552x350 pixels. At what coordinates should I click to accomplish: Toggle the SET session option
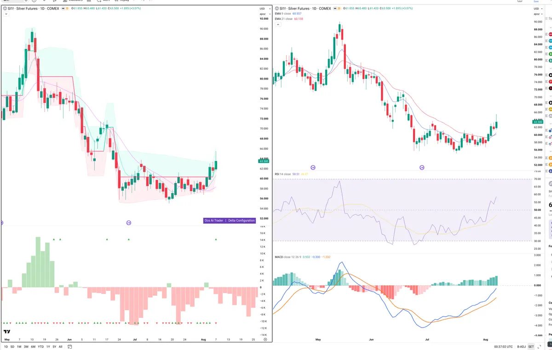tap(531, 347)
